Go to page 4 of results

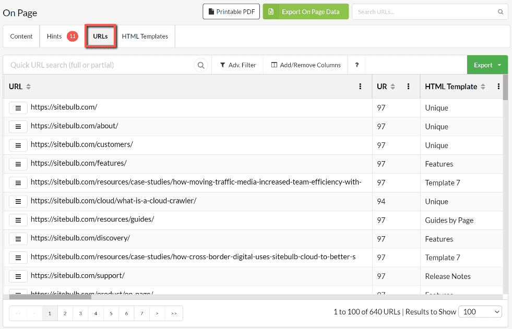96,313
